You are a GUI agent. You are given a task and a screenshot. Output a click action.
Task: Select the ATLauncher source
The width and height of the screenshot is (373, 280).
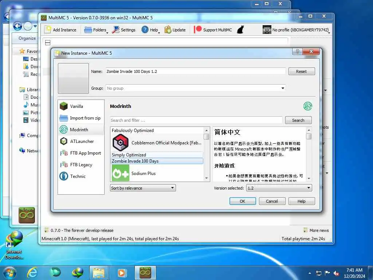[x=81, y=141]
